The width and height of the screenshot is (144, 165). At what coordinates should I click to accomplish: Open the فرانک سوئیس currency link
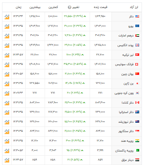click(x=124, y=64)
